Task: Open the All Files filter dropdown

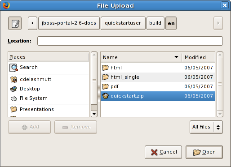Action: [206, 127]
